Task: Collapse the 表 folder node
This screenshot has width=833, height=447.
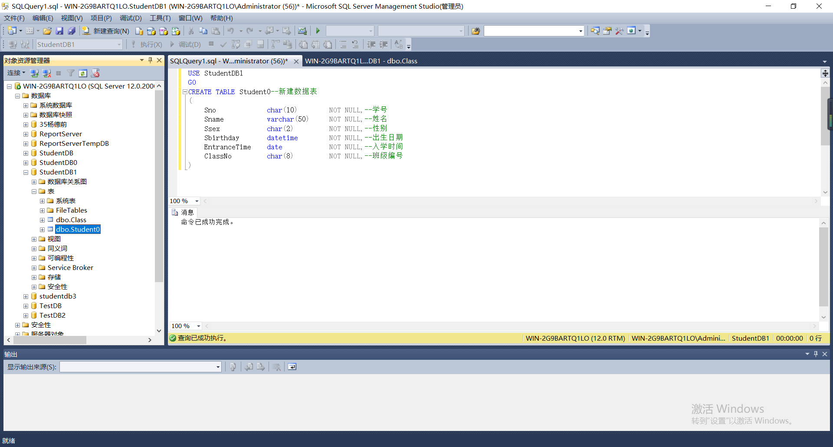Action: 34,191
